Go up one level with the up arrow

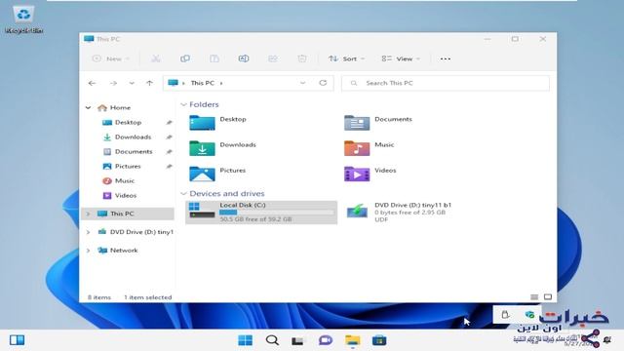click(x=149, y=83)
